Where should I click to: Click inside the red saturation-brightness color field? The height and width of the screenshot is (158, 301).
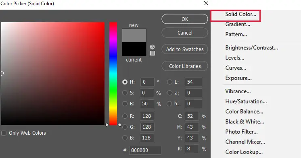(x=53, y=74)
